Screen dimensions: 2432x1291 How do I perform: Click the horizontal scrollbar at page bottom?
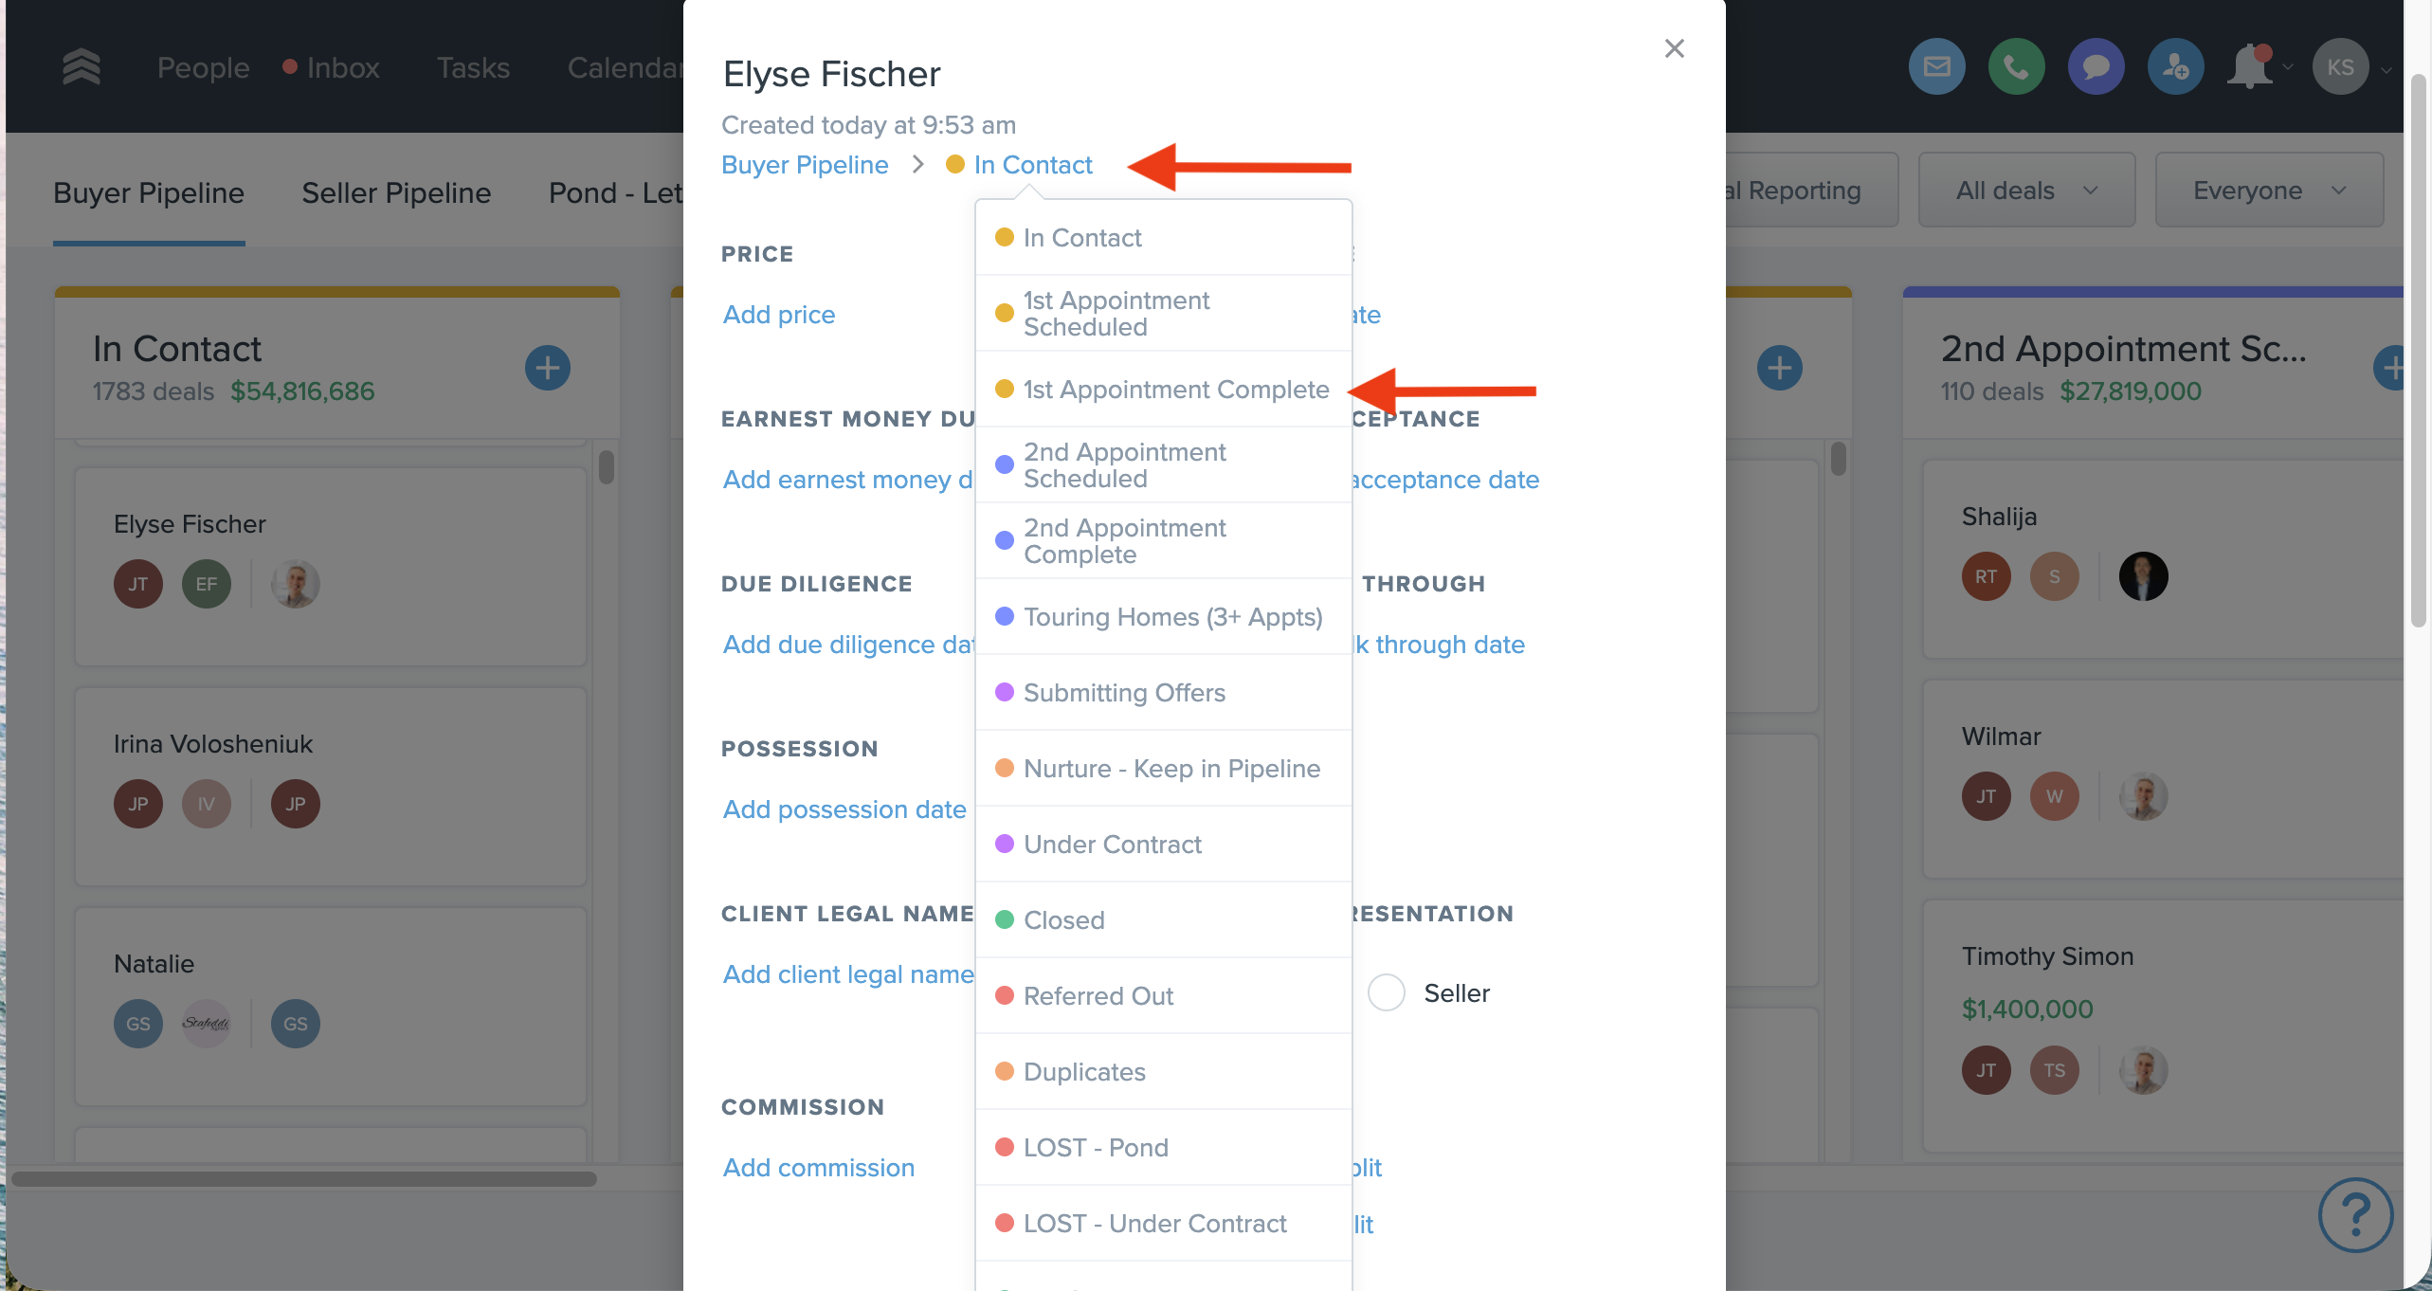303,1179
